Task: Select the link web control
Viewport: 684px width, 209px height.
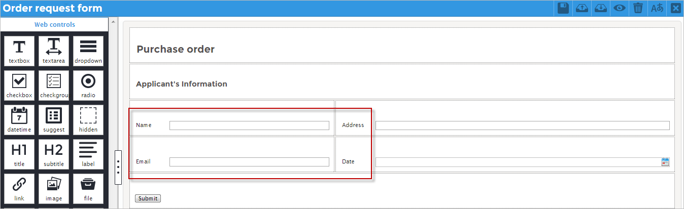Action: point(19,189)
